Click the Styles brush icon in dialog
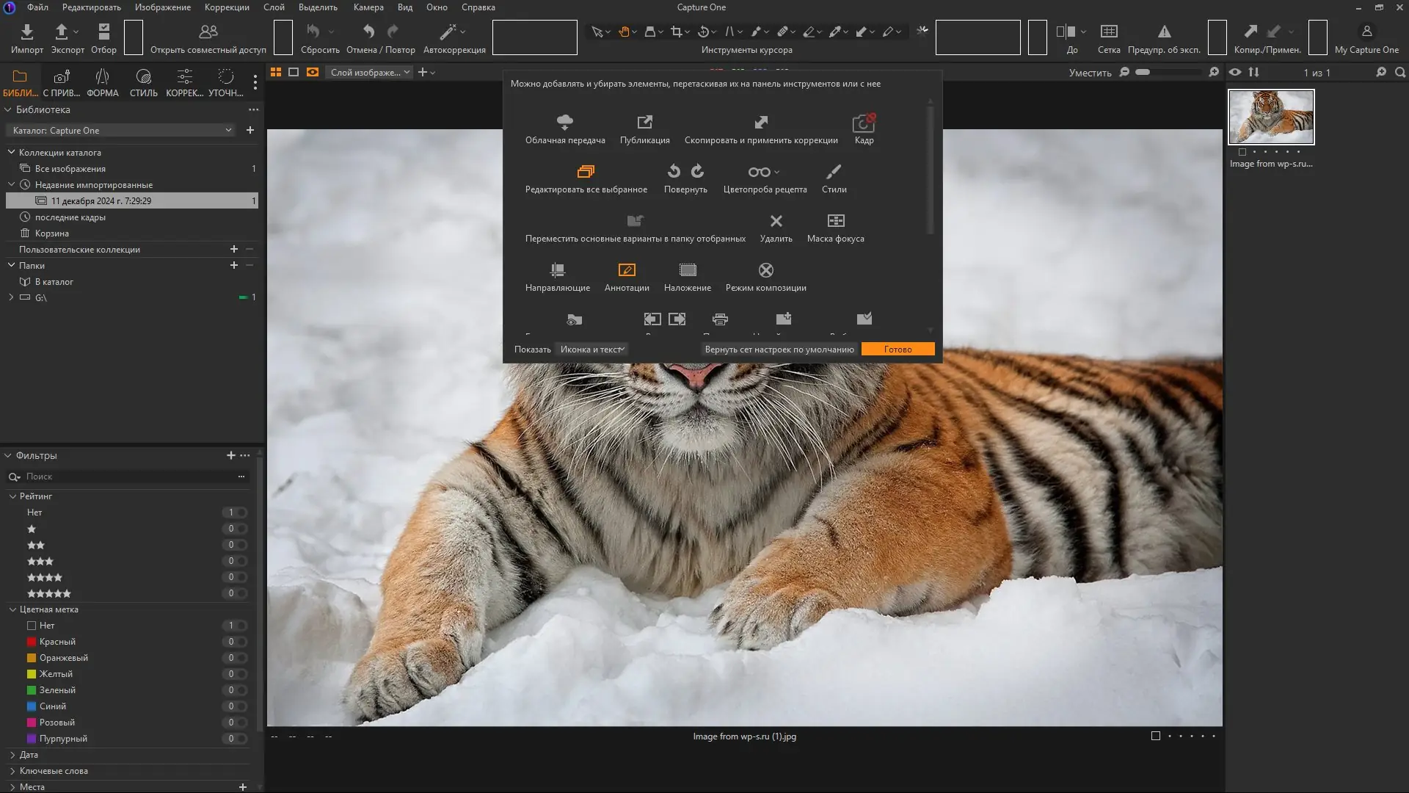The height and width of the screenshot is (793, 1409). [834, 172]
